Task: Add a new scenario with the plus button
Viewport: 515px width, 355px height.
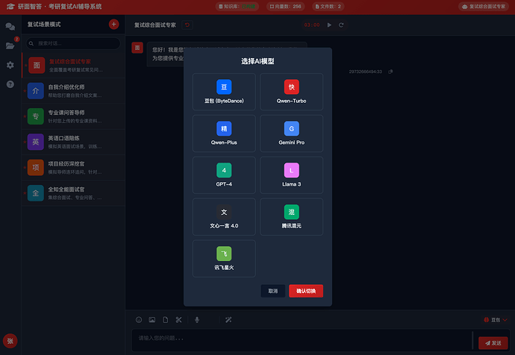Action: (113, 25)
